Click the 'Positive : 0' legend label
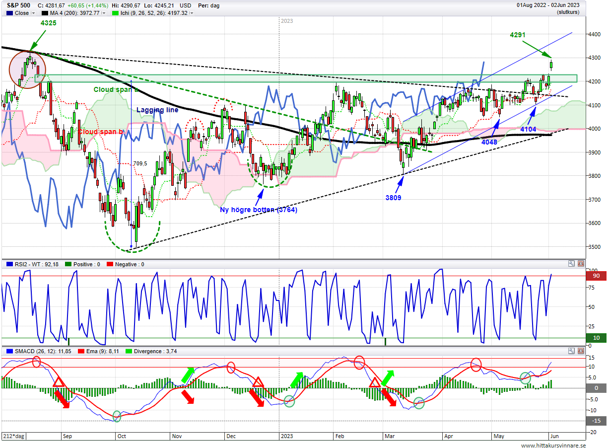This screenshot has width=608, height=448. (x=86, y=264)
